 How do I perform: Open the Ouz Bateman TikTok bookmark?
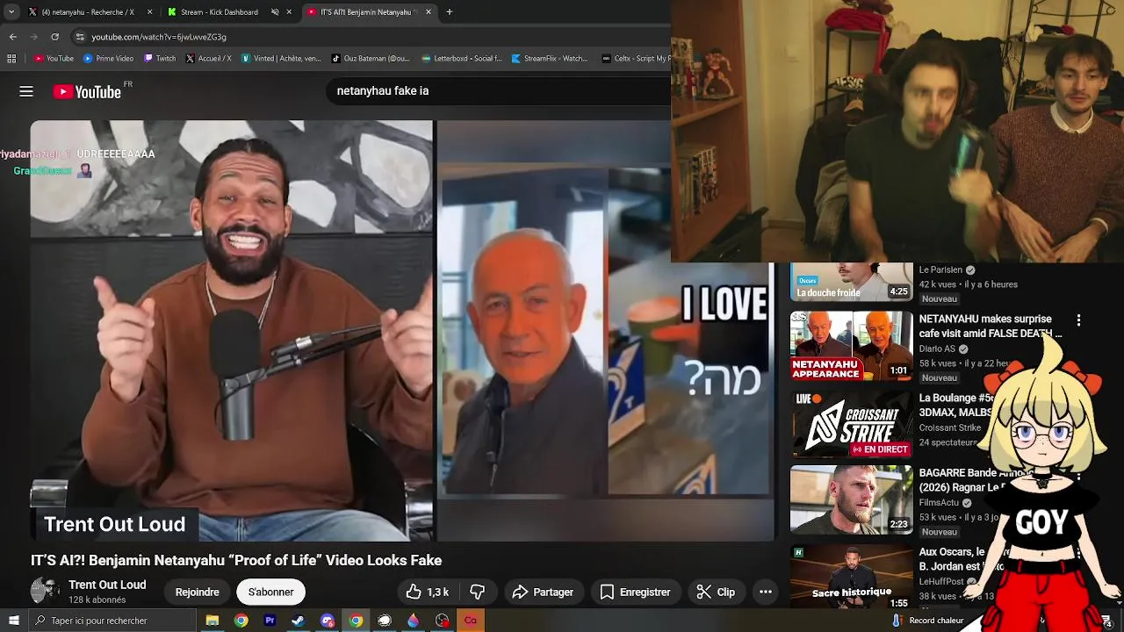pos(371,59)
